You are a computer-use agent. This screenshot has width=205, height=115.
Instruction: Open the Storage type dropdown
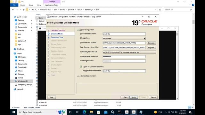click(x=124, y=38)
